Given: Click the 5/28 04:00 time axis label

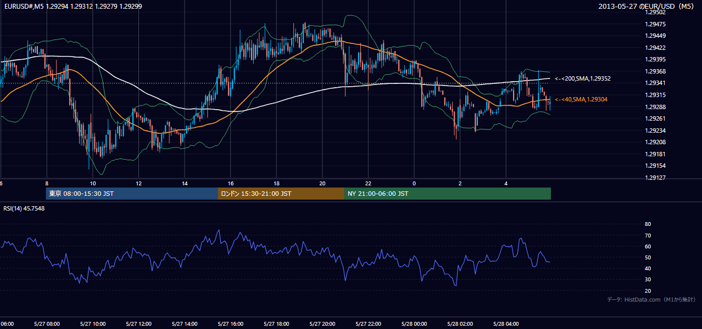Looking at the screenshot, I should tap(506, 324).
